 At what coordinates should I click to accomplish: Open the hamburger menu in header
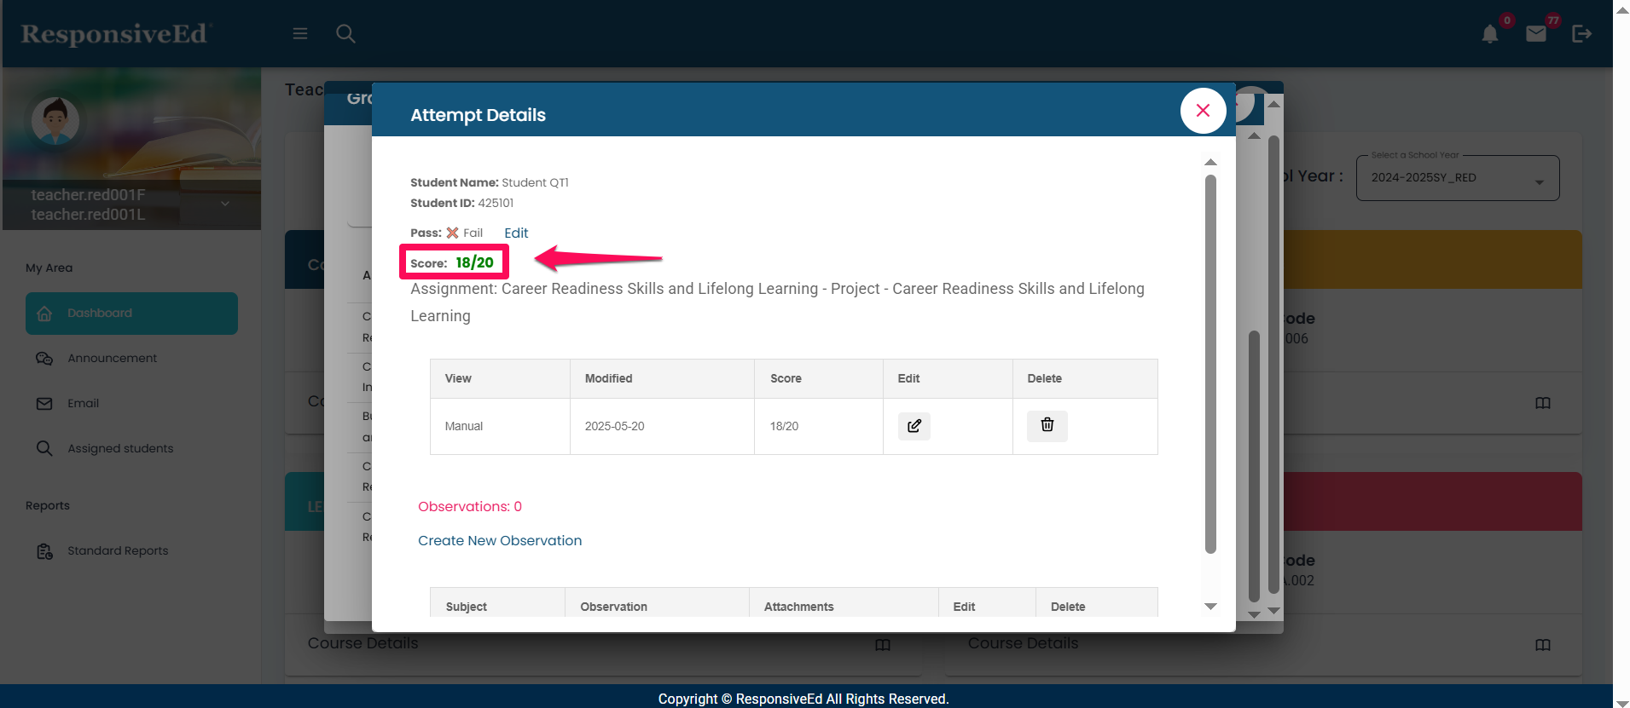[x=299, y=33]
